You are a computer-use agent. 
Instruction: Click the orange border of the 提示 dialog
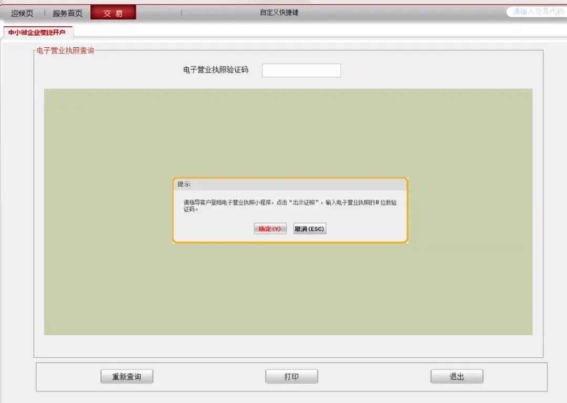pyautogui.click(x=407, y=210)
